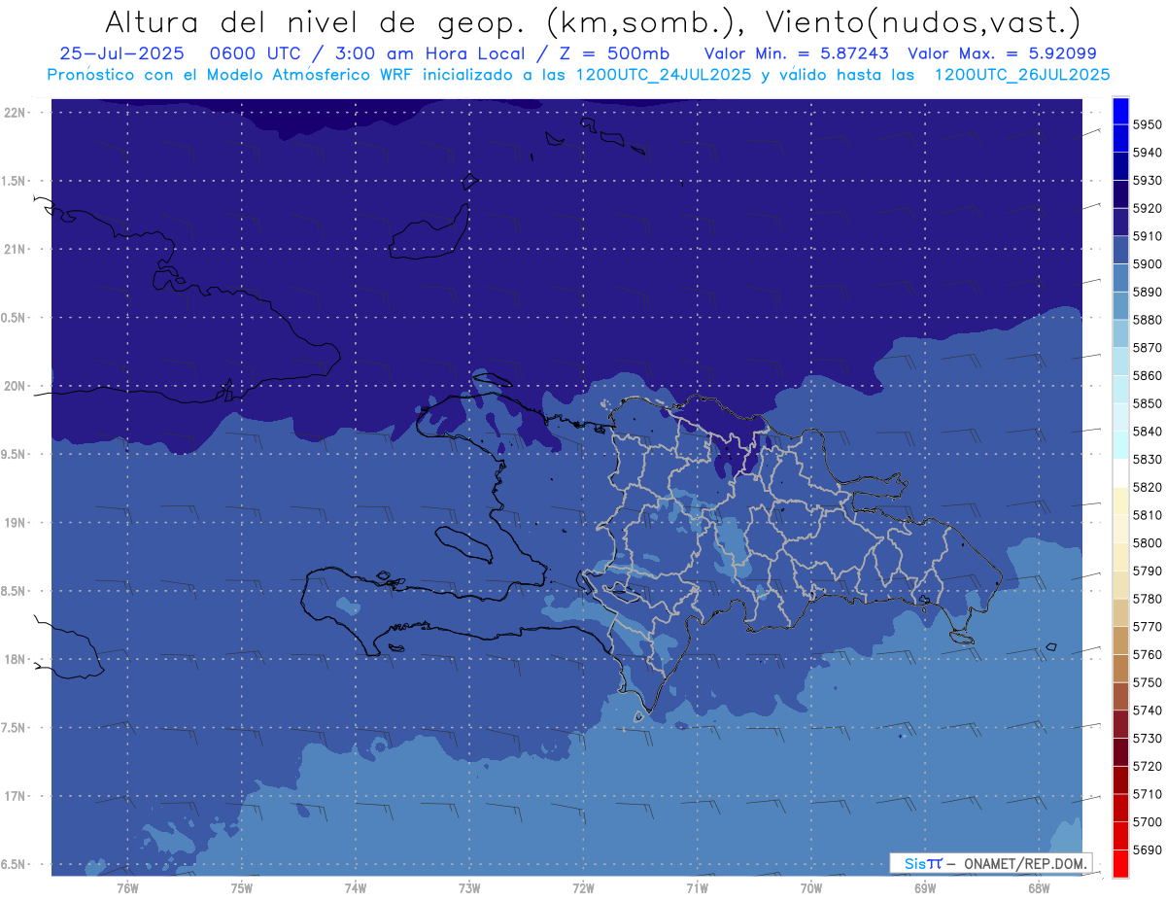Screen dimensions: 1166x901
Task: Click the '5720' colorbar value
Action: tap(1147, 766)
